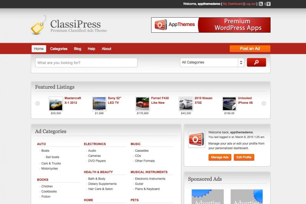Focus the 'What are you looking for?' field
Screen dimensions: 306x204
point(86,63)
